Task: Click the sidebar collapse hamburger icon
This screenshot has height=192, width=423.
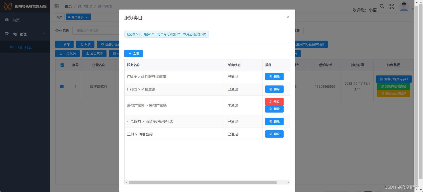Action: [57, 6]
